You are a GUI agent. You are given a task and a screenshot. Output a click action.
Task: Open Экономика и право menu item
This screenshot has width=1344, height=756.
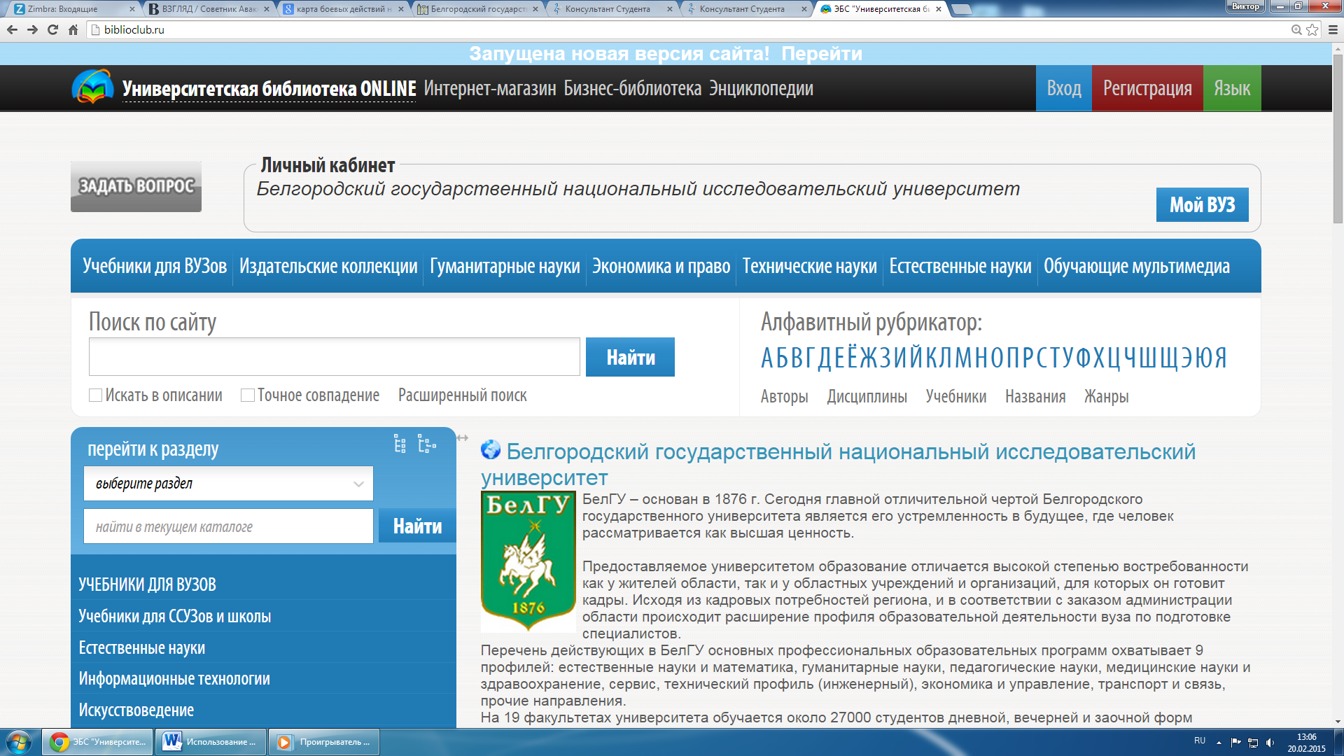coord(661,266)
